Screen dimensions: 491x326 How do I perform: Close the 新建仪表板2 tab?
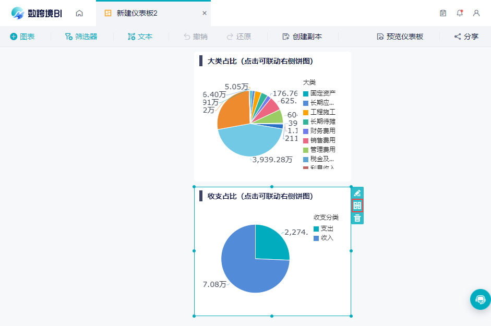click(205, 13)
